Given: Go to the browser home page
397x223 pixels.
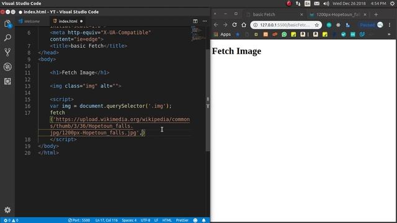Looking at the screenshot, I should tap(244, 25).
